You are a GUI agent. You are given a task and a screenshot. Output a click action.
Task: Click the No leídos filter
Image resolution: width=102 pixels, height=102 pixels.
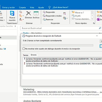point(36,33)
